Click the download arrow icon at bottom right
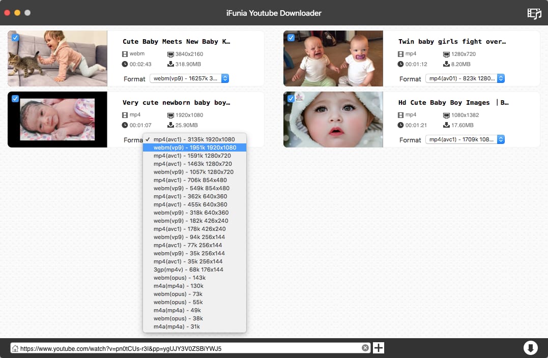This screenshot has height=358, width=548. [530, 348]
